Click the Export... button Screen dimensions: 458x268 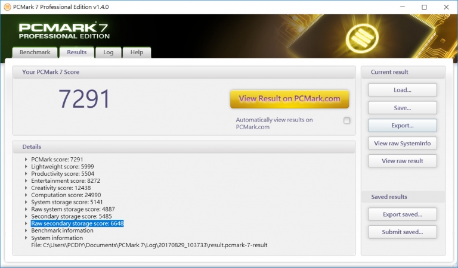[403, 126]
